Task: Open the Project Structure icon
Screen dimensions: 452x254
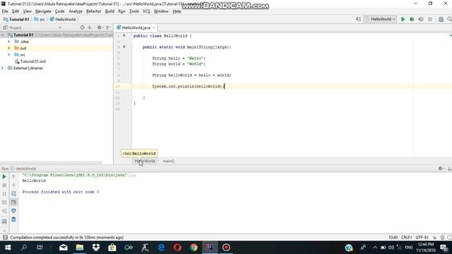Action: coord(441,19)
